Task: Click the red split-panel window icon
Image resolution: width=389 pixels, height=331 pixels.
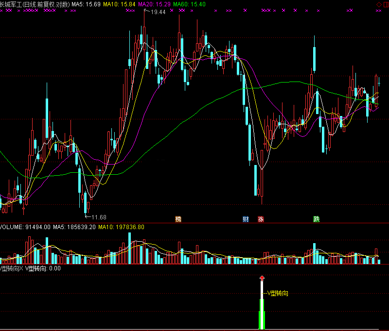Action: pyautogui.click(x=387, y=4)
